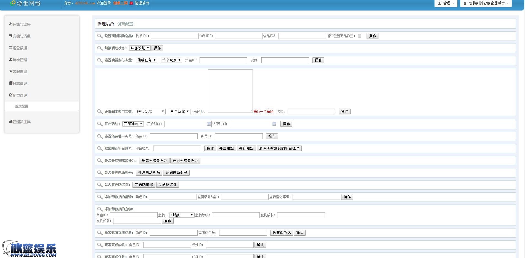
Task: Click 关闭跟踪 button
Action: (x=246, y=148)
